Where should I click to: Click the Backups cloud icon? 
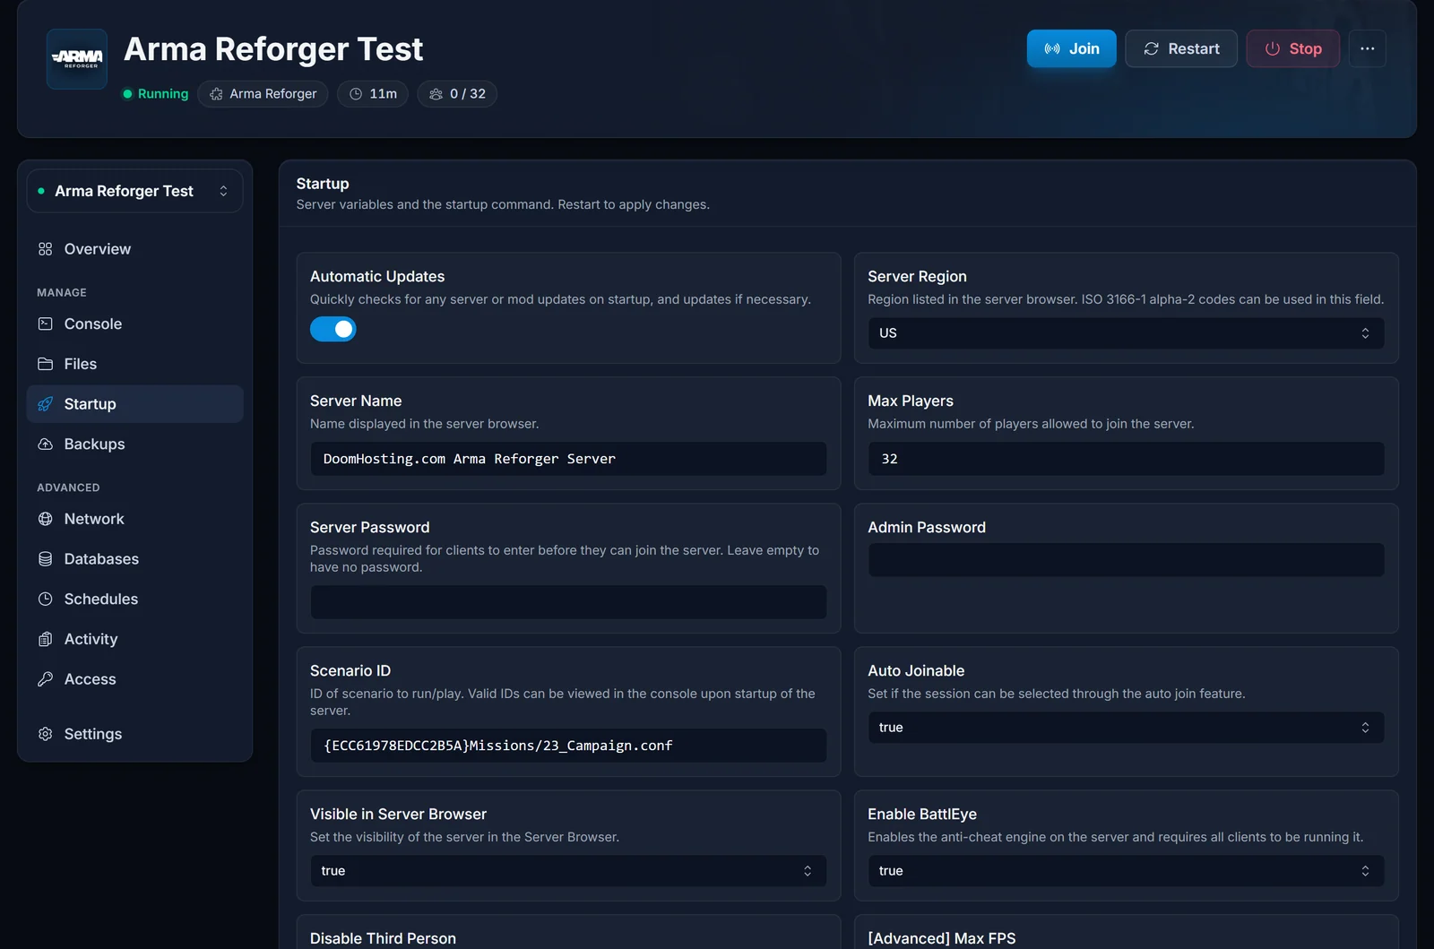coord(46,444)
